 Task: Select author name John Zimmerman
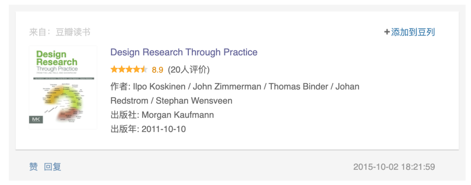[x=227, y=87]
